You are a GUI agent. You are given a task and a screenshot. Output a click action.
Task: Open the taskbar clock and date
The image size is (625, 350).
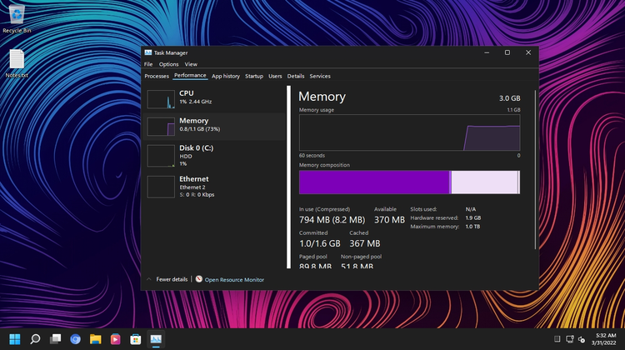coord(604,339)
